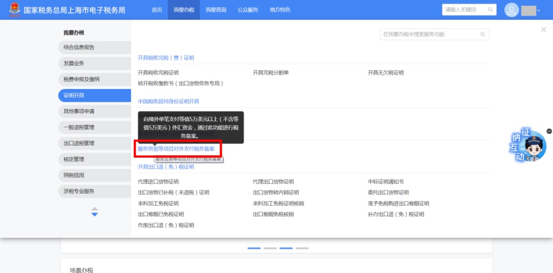Switch to the 公众服务 tab
The image size is (553, 273).
click(x=248, y=10)
